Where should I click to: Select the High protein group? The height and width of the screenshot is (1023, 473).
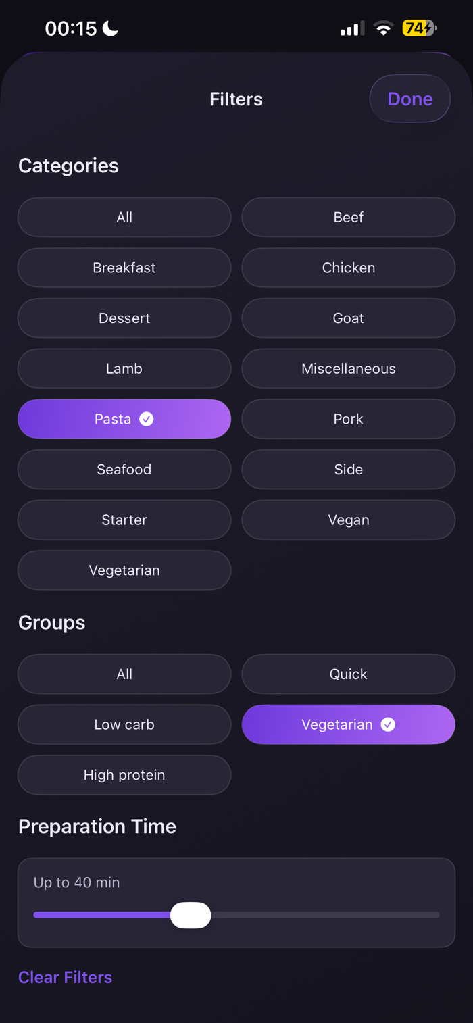click(124, 775)
